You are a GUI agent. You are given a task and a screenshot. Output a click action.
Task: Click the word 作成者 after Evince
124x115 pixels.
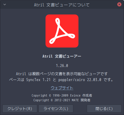tap(87, 95)
